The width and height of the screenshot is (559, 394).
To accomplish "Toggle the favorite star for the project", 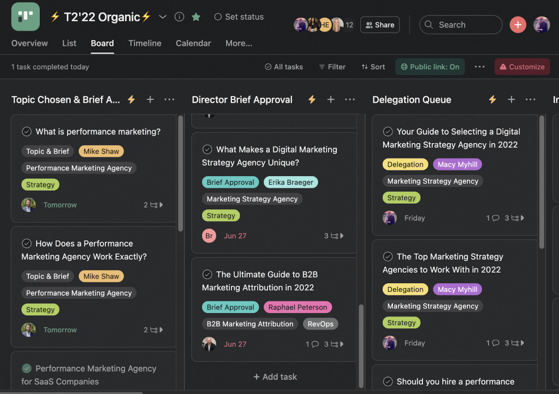I will click(196, 17).
